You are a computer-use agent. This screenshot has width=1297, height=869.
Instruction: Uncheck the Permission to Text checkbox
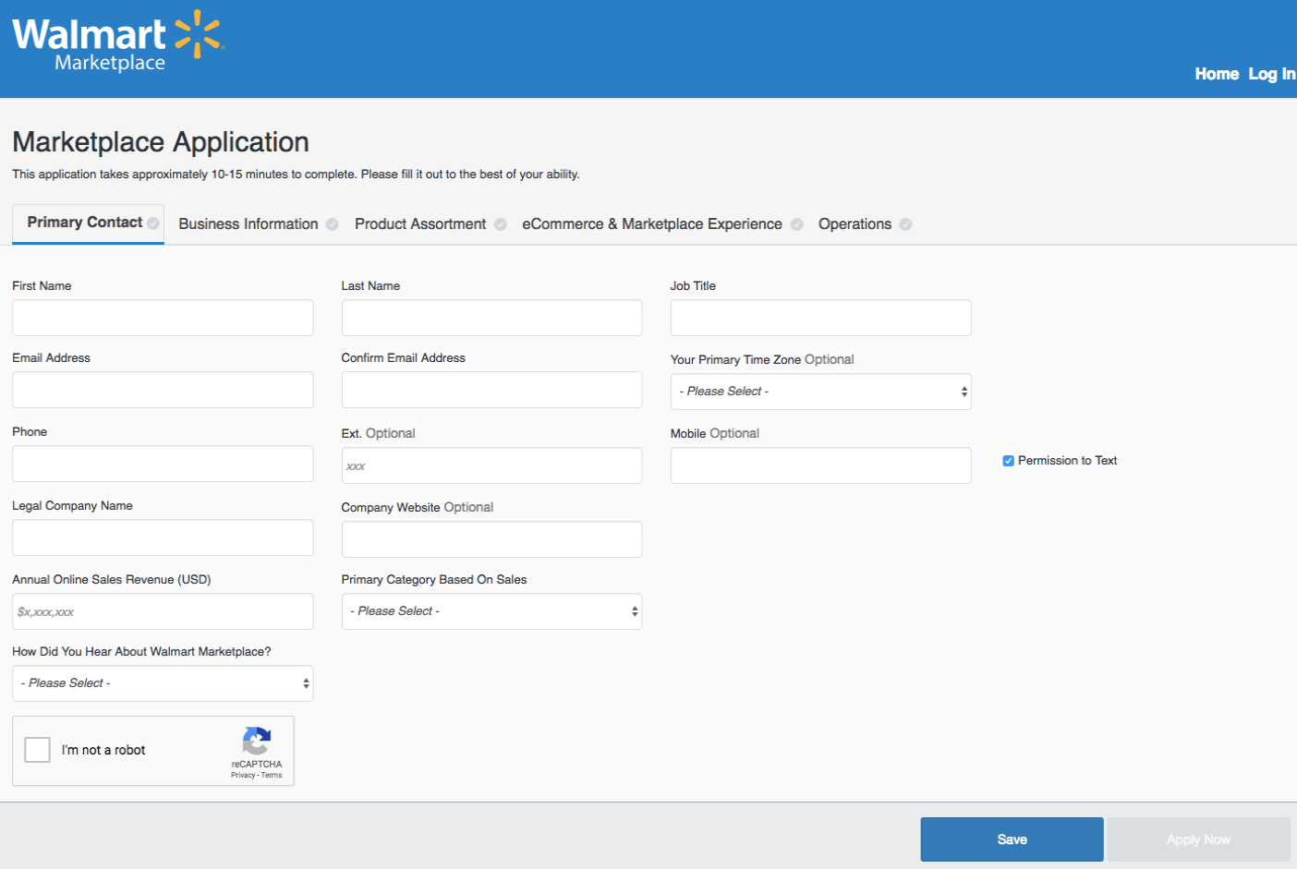[1009, 461]
